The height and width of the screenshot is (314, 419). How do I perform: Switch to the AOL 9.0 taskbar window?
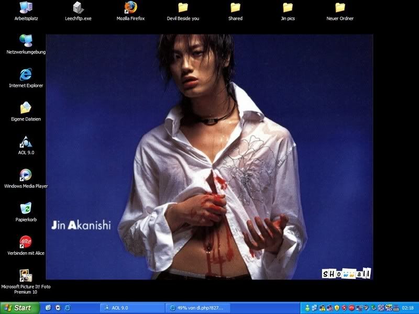click(132, 308)
